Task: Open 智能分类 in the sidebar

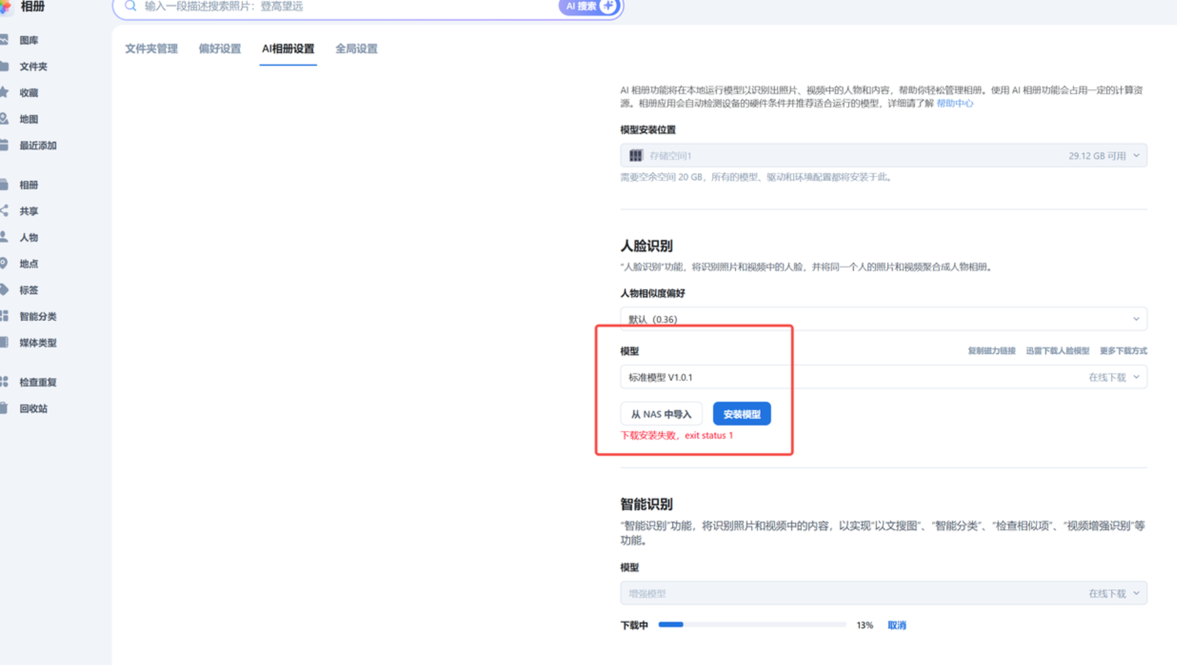Action: coord(38,316)
